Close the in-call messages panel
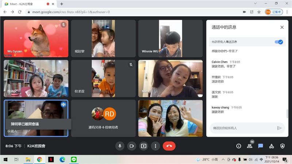This screenshot has width=292, height=164. [x=282, y=27]
